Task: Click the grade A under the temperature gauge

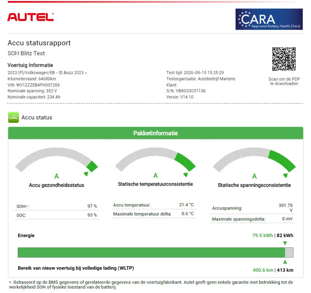Action: click(x=155, y=175)
